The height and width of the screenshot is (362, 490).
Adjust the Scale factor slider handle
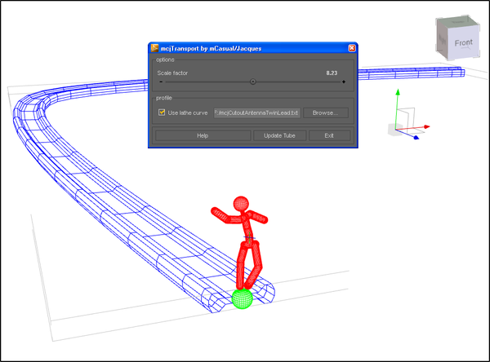coord(253,82)
